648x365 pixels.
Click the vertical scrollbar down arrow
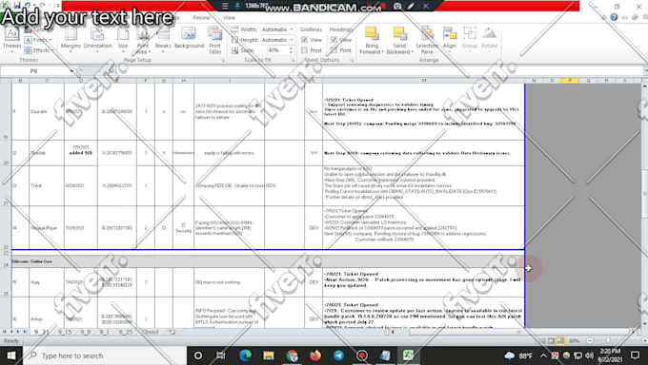(644, 325)
